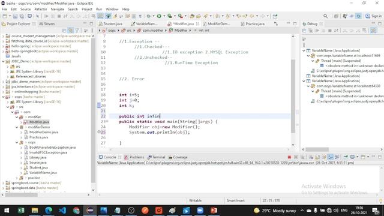The height and width of the screenshot is (216, 384).
Task: Click the weather widget showing 29°C Mostly sunny
Action: (275, 211)
